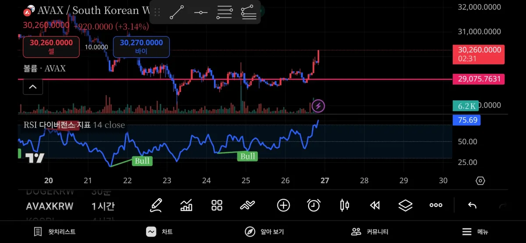Tap the Bull label near date 22
Screen dimensions: 526x243
click(142, 161)
